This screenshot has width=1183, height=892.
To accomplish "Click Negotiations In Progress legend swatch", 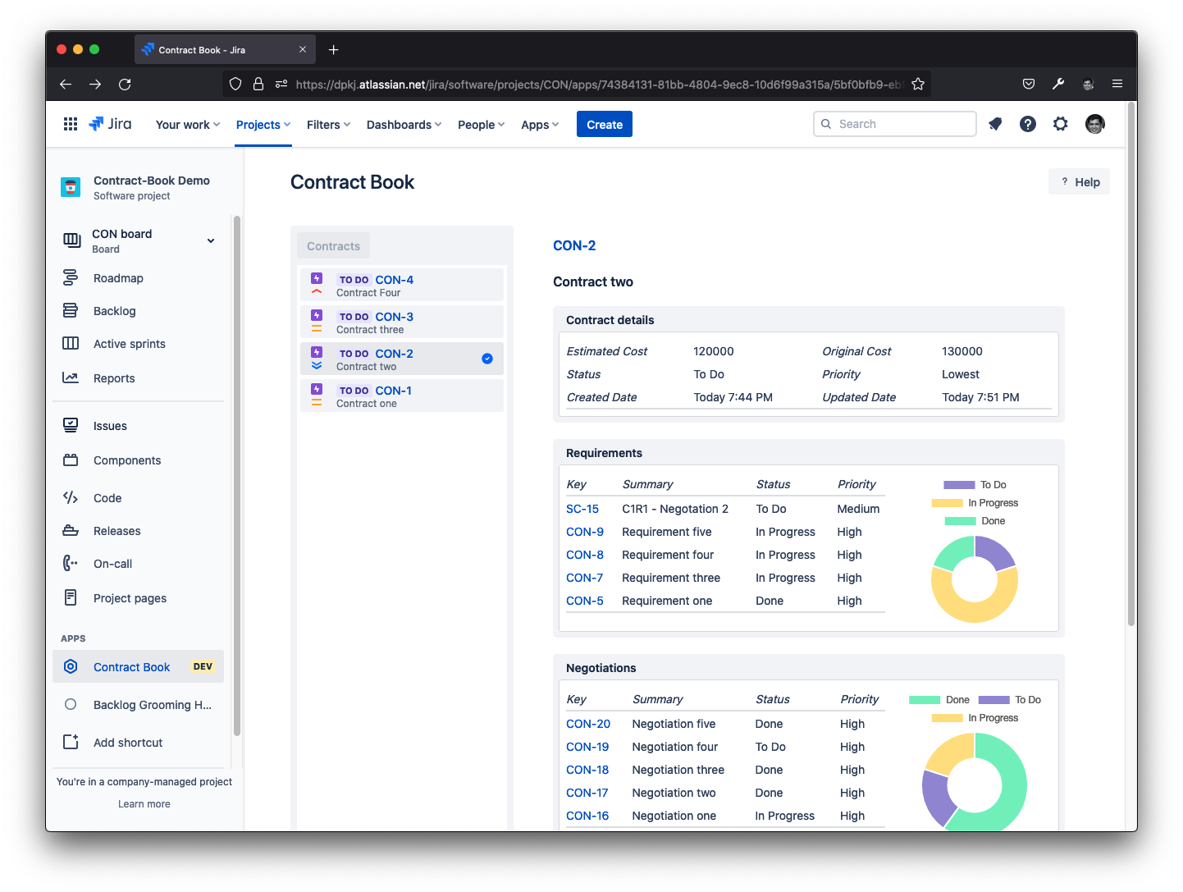I will (x=948, y=718).
